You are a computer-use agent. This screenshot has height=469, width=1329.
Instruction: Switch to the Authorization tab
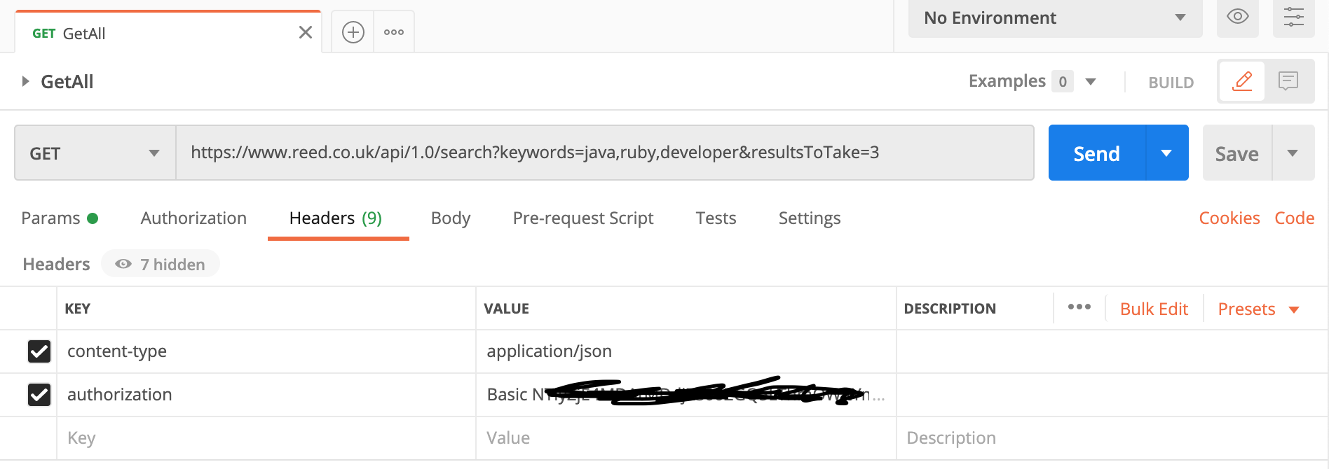click(x=193, y=218)
